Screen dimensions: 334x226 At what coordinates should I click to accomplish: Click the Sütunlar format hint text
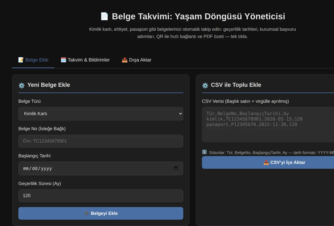pyautogui.click(x=271, y=153)
